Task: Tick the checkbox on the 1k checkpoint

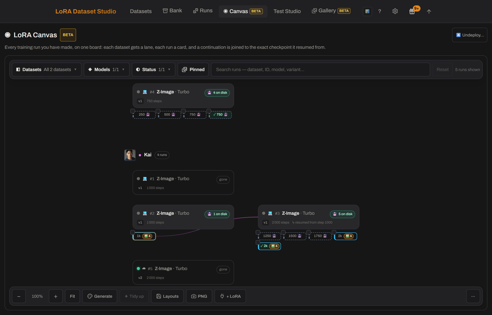Action: pyautogui.click(x=133, y=232)
